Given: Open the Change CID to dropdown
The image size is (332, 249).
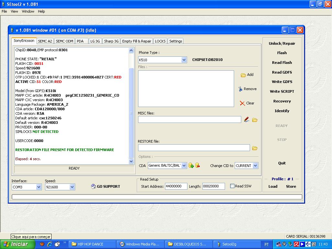Looking at the screenshot, I should click(x=255, y=166).
